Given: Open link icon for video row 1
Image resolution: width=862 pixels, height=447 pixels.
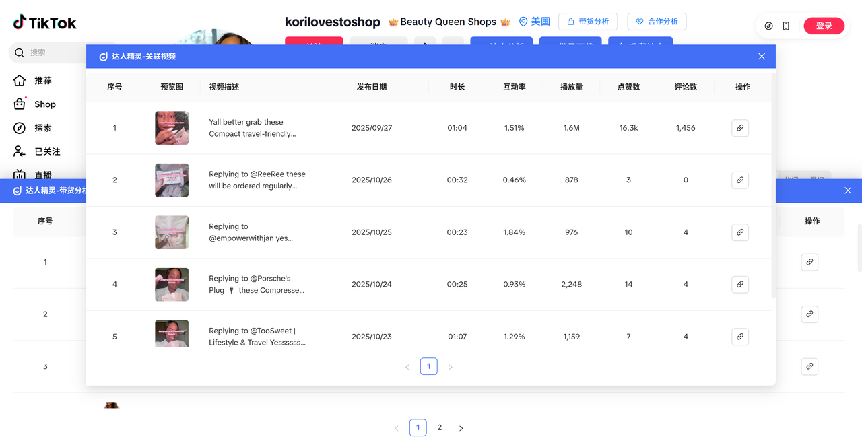Looking at the screenshot, I should tap(739, 128).
